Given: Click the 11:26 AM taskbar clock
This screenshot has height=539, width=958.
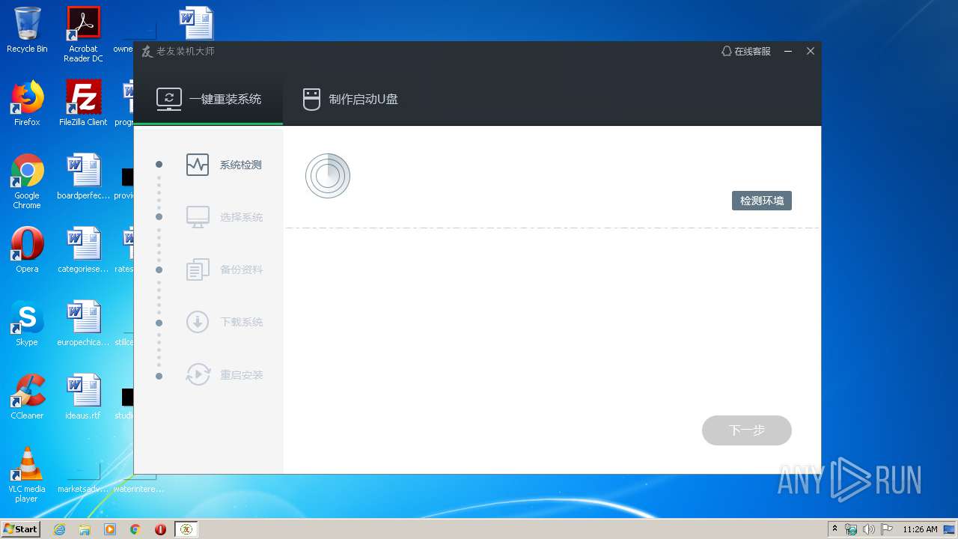Looking at the screenshot, I should click(x=920, y=529).
